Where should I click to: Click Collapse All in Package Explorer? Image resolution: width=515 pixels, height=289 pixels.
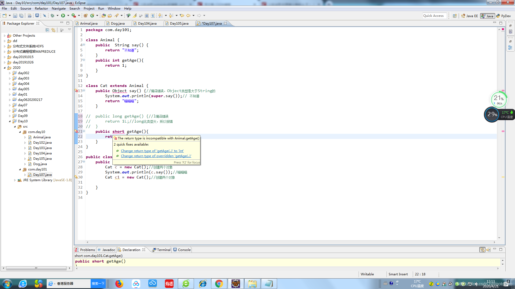tap(47, 30)
